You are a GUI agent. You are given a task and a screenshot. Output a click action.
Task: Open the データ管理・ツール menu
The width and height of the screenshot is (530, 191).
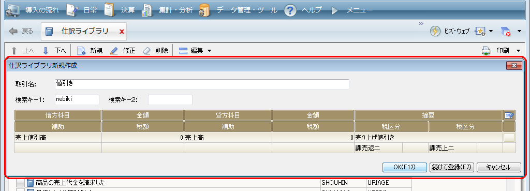pyautogui.click(x=247, y=10)
